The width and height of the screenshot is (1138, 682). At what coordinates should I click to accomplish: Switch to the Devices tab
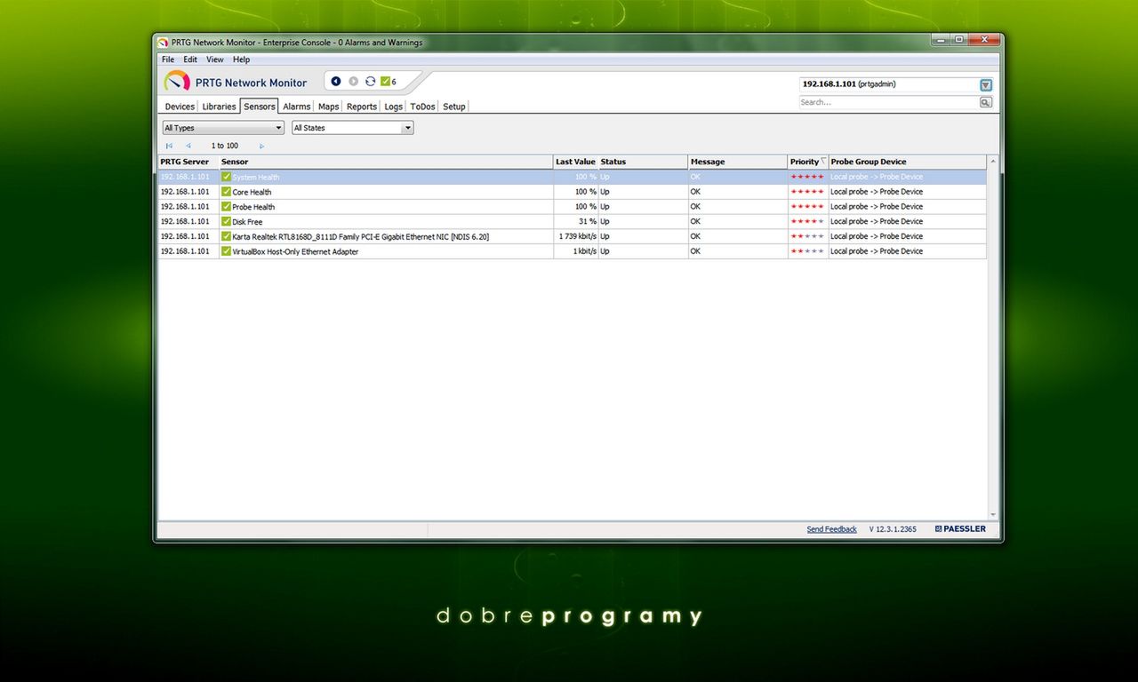180,107
